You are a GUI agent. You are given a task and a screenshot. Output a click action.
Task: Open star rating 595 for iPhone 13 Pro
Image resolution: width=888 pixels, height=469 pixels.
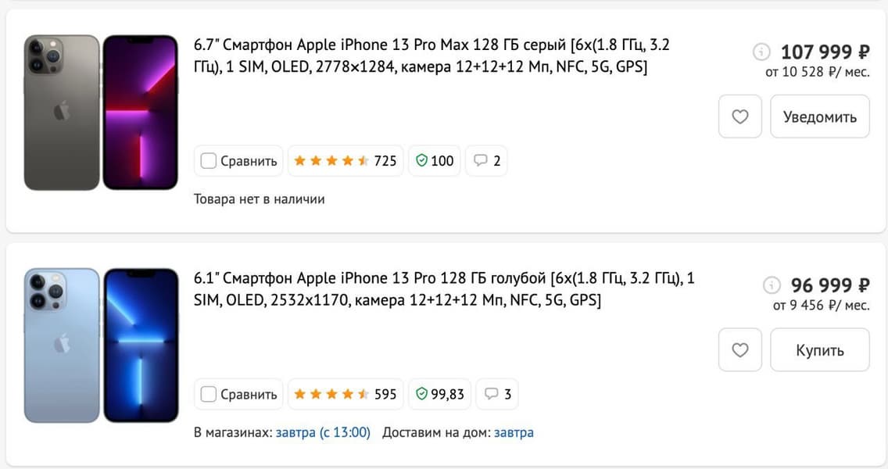345,394
